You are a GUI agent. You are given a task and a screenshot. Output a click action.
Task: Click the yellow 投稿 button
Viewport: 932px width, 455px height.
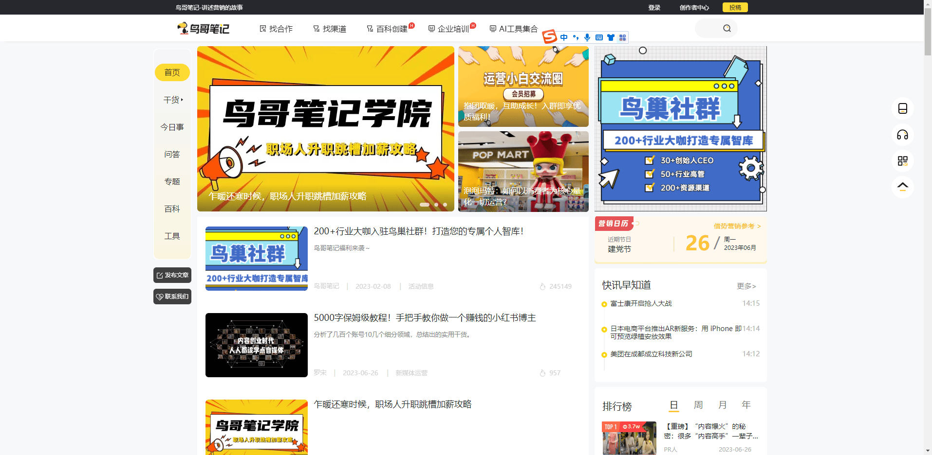click(735, 7)
